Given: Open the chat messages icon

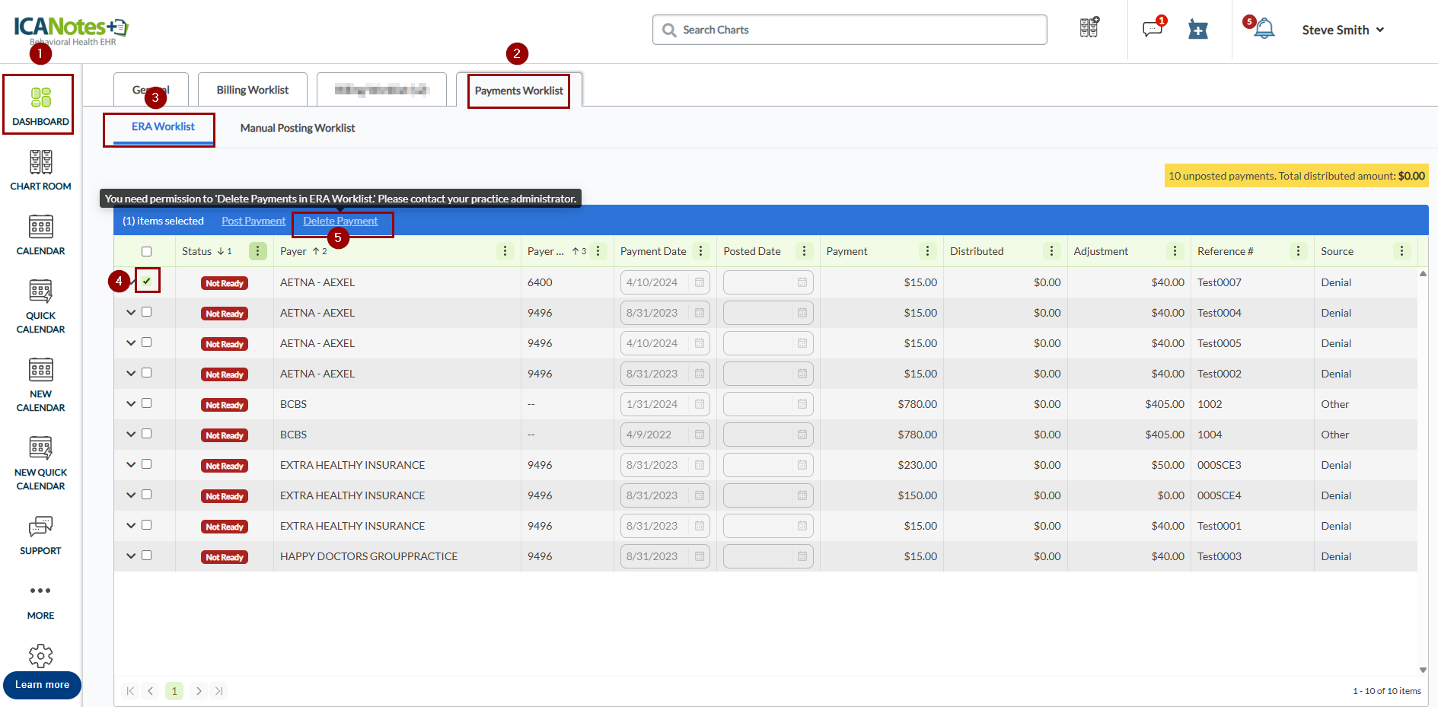Looking at the screenshot, I should click(1152, 30).
